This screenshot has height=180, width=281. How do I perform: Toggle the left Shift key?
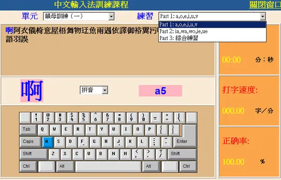[x=33, y=154]
